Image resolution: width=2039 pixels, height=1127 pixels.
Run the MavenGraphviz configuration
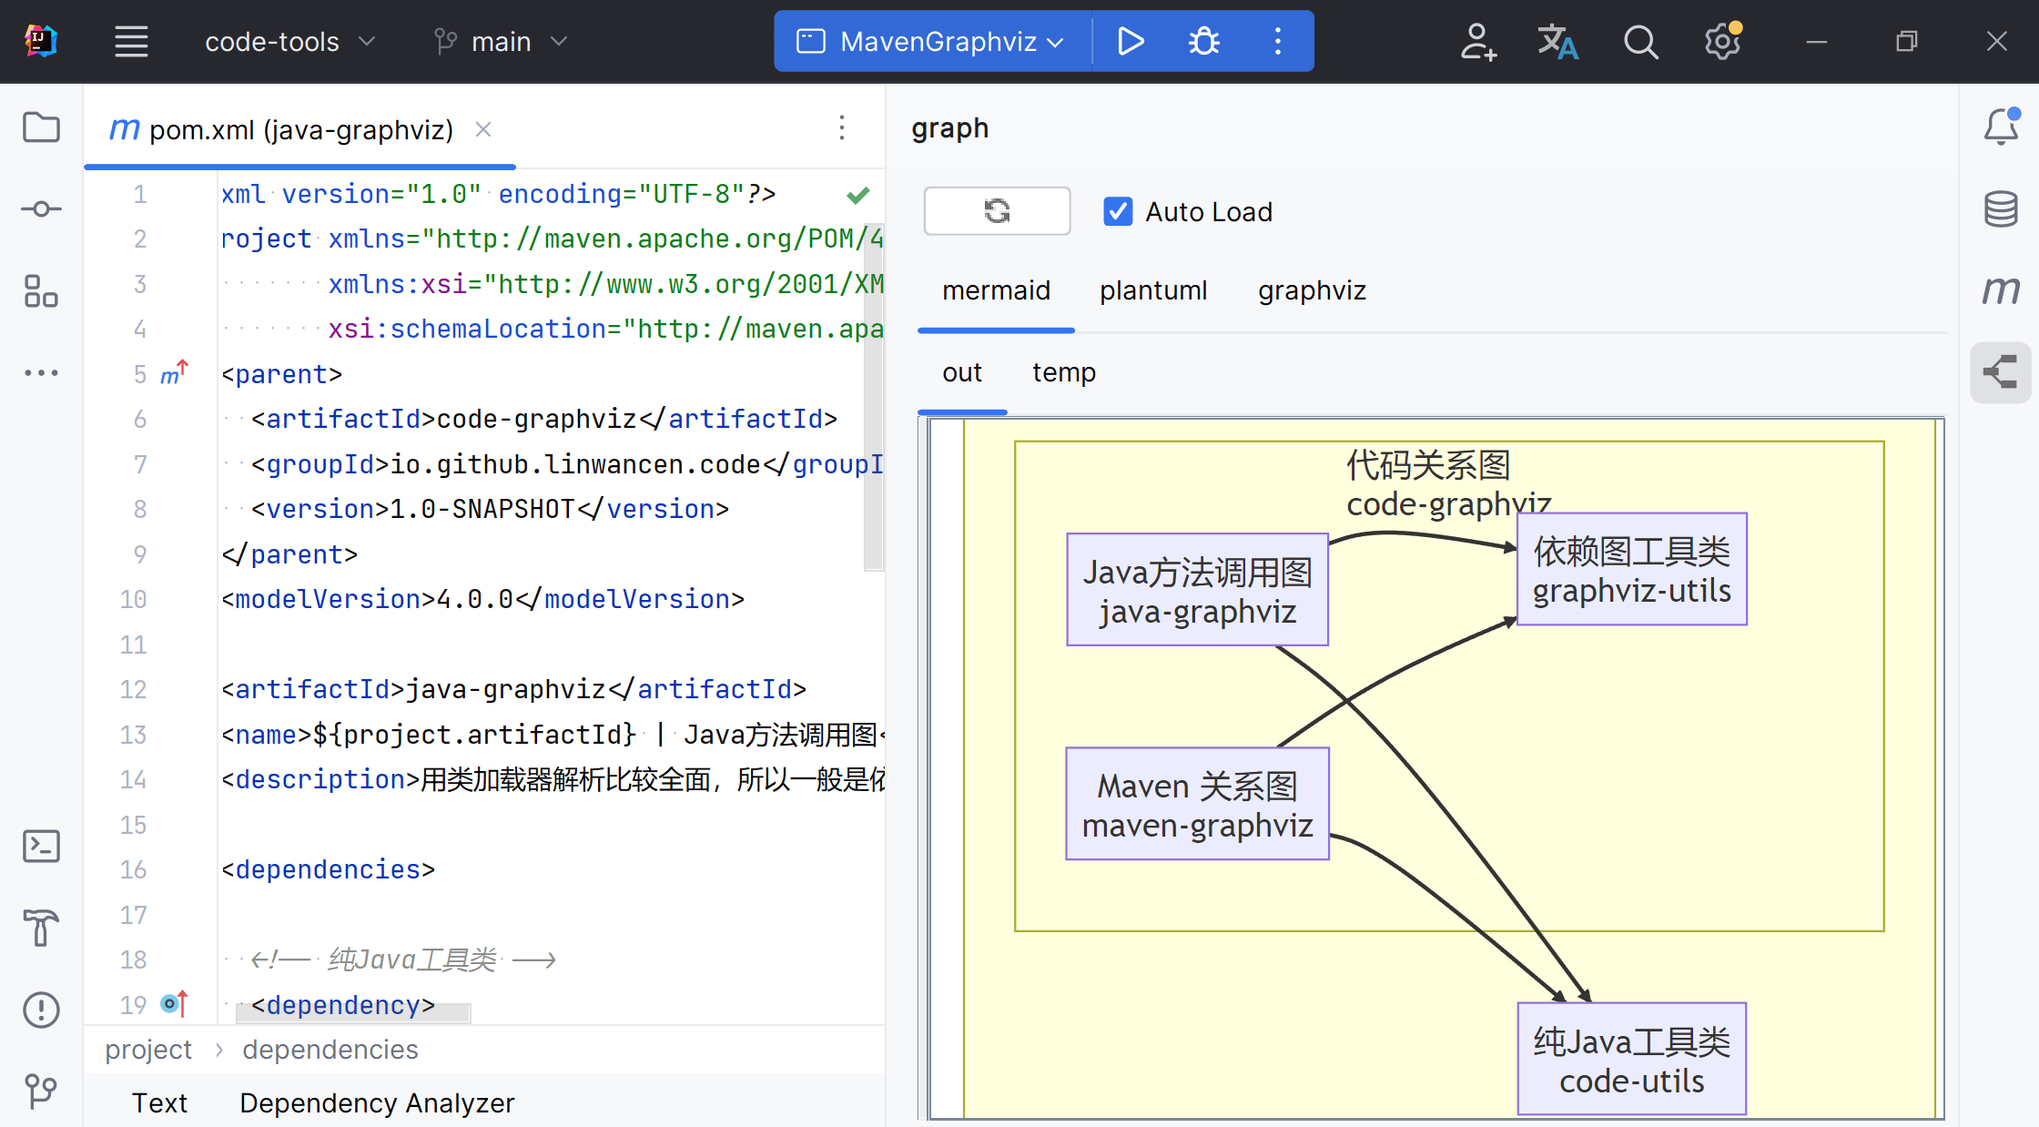1130,41
